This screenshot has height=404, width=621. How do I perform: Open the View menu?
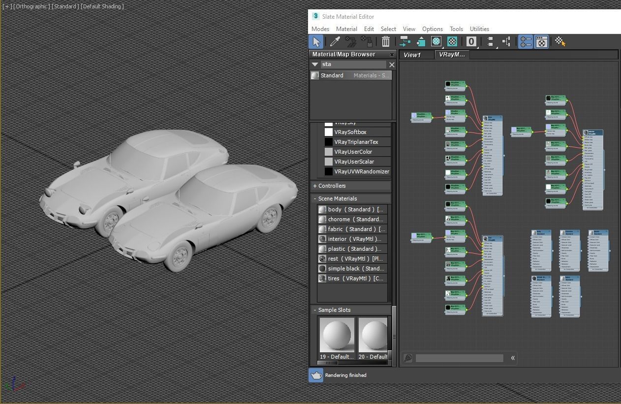point(409,29)
